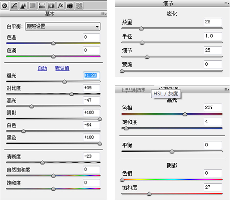The image size is (230, 200).
Task: Click the shadows 色相 value field showing 0
Action: [x=213, y=173]
